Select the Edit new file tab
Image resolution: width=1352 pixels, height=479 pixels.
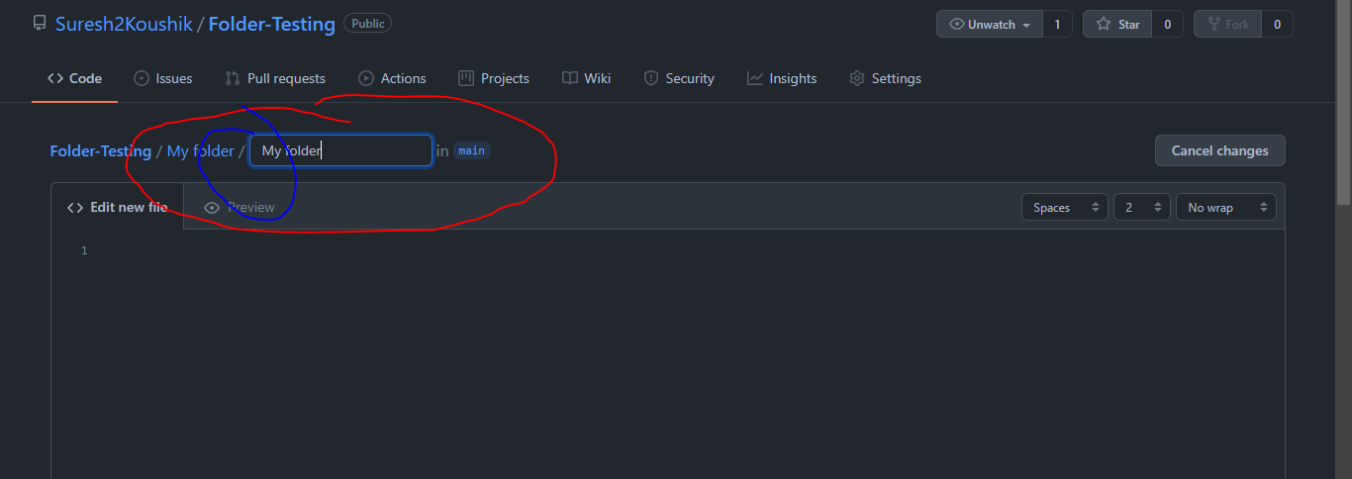click(117, 207)
